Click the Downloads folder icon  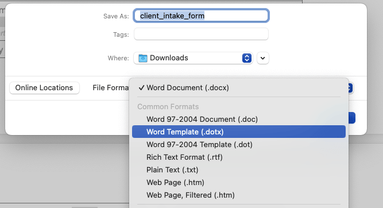click(x=142, y=58)
